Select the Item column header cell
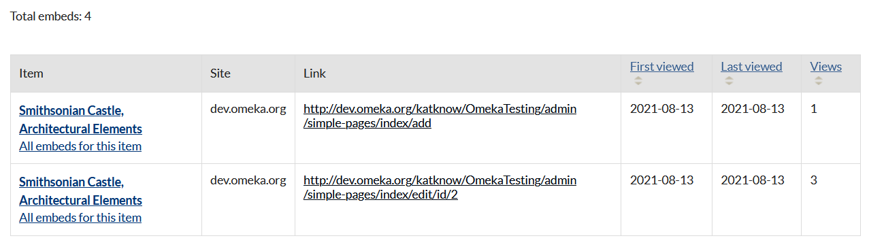Image resolution: width=869 pixels, height=249 pixels. 106,73
